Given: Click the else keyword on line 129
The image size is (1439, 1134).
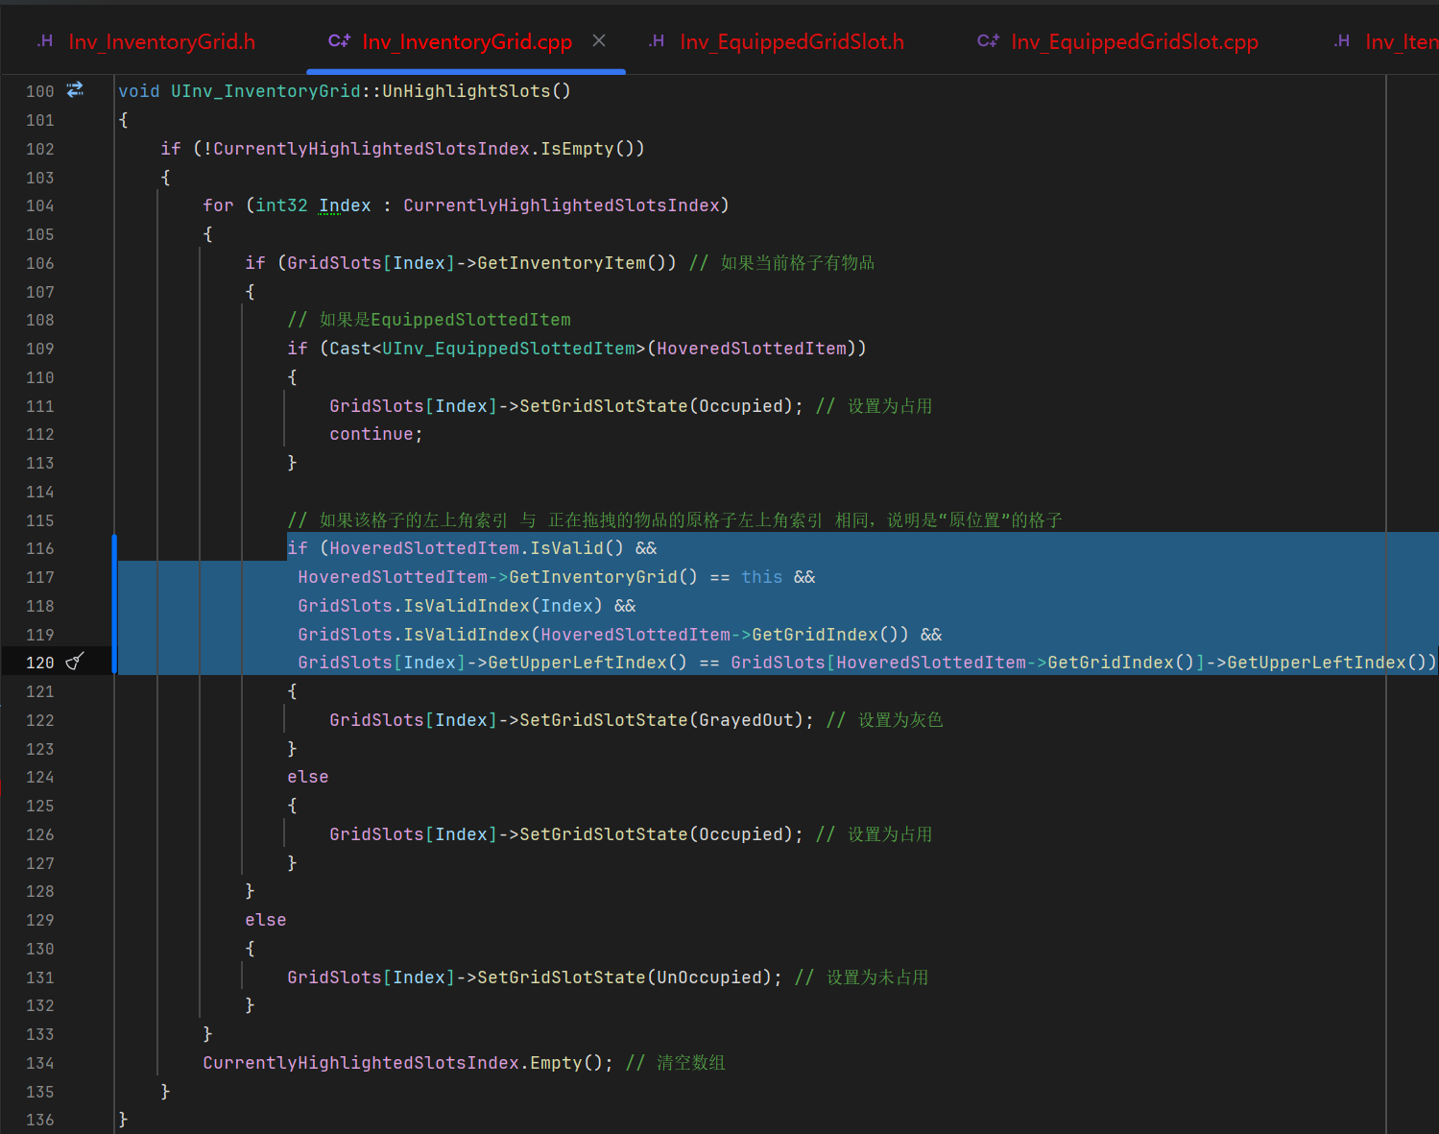Looking at the screenshot, I should (x=266, y=920).
